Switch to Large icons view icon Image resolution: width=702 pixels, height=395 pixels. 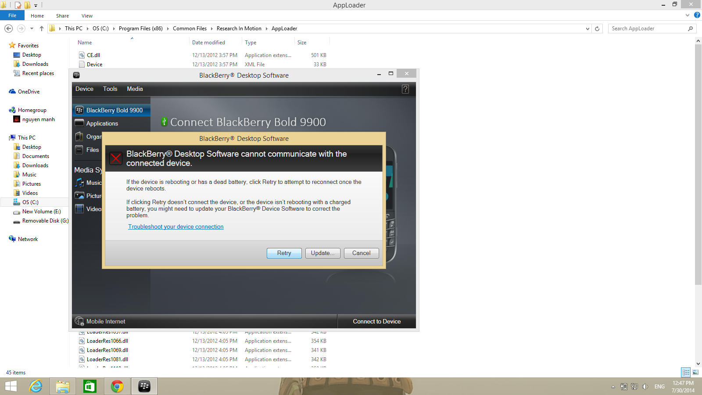pos(695,372)
